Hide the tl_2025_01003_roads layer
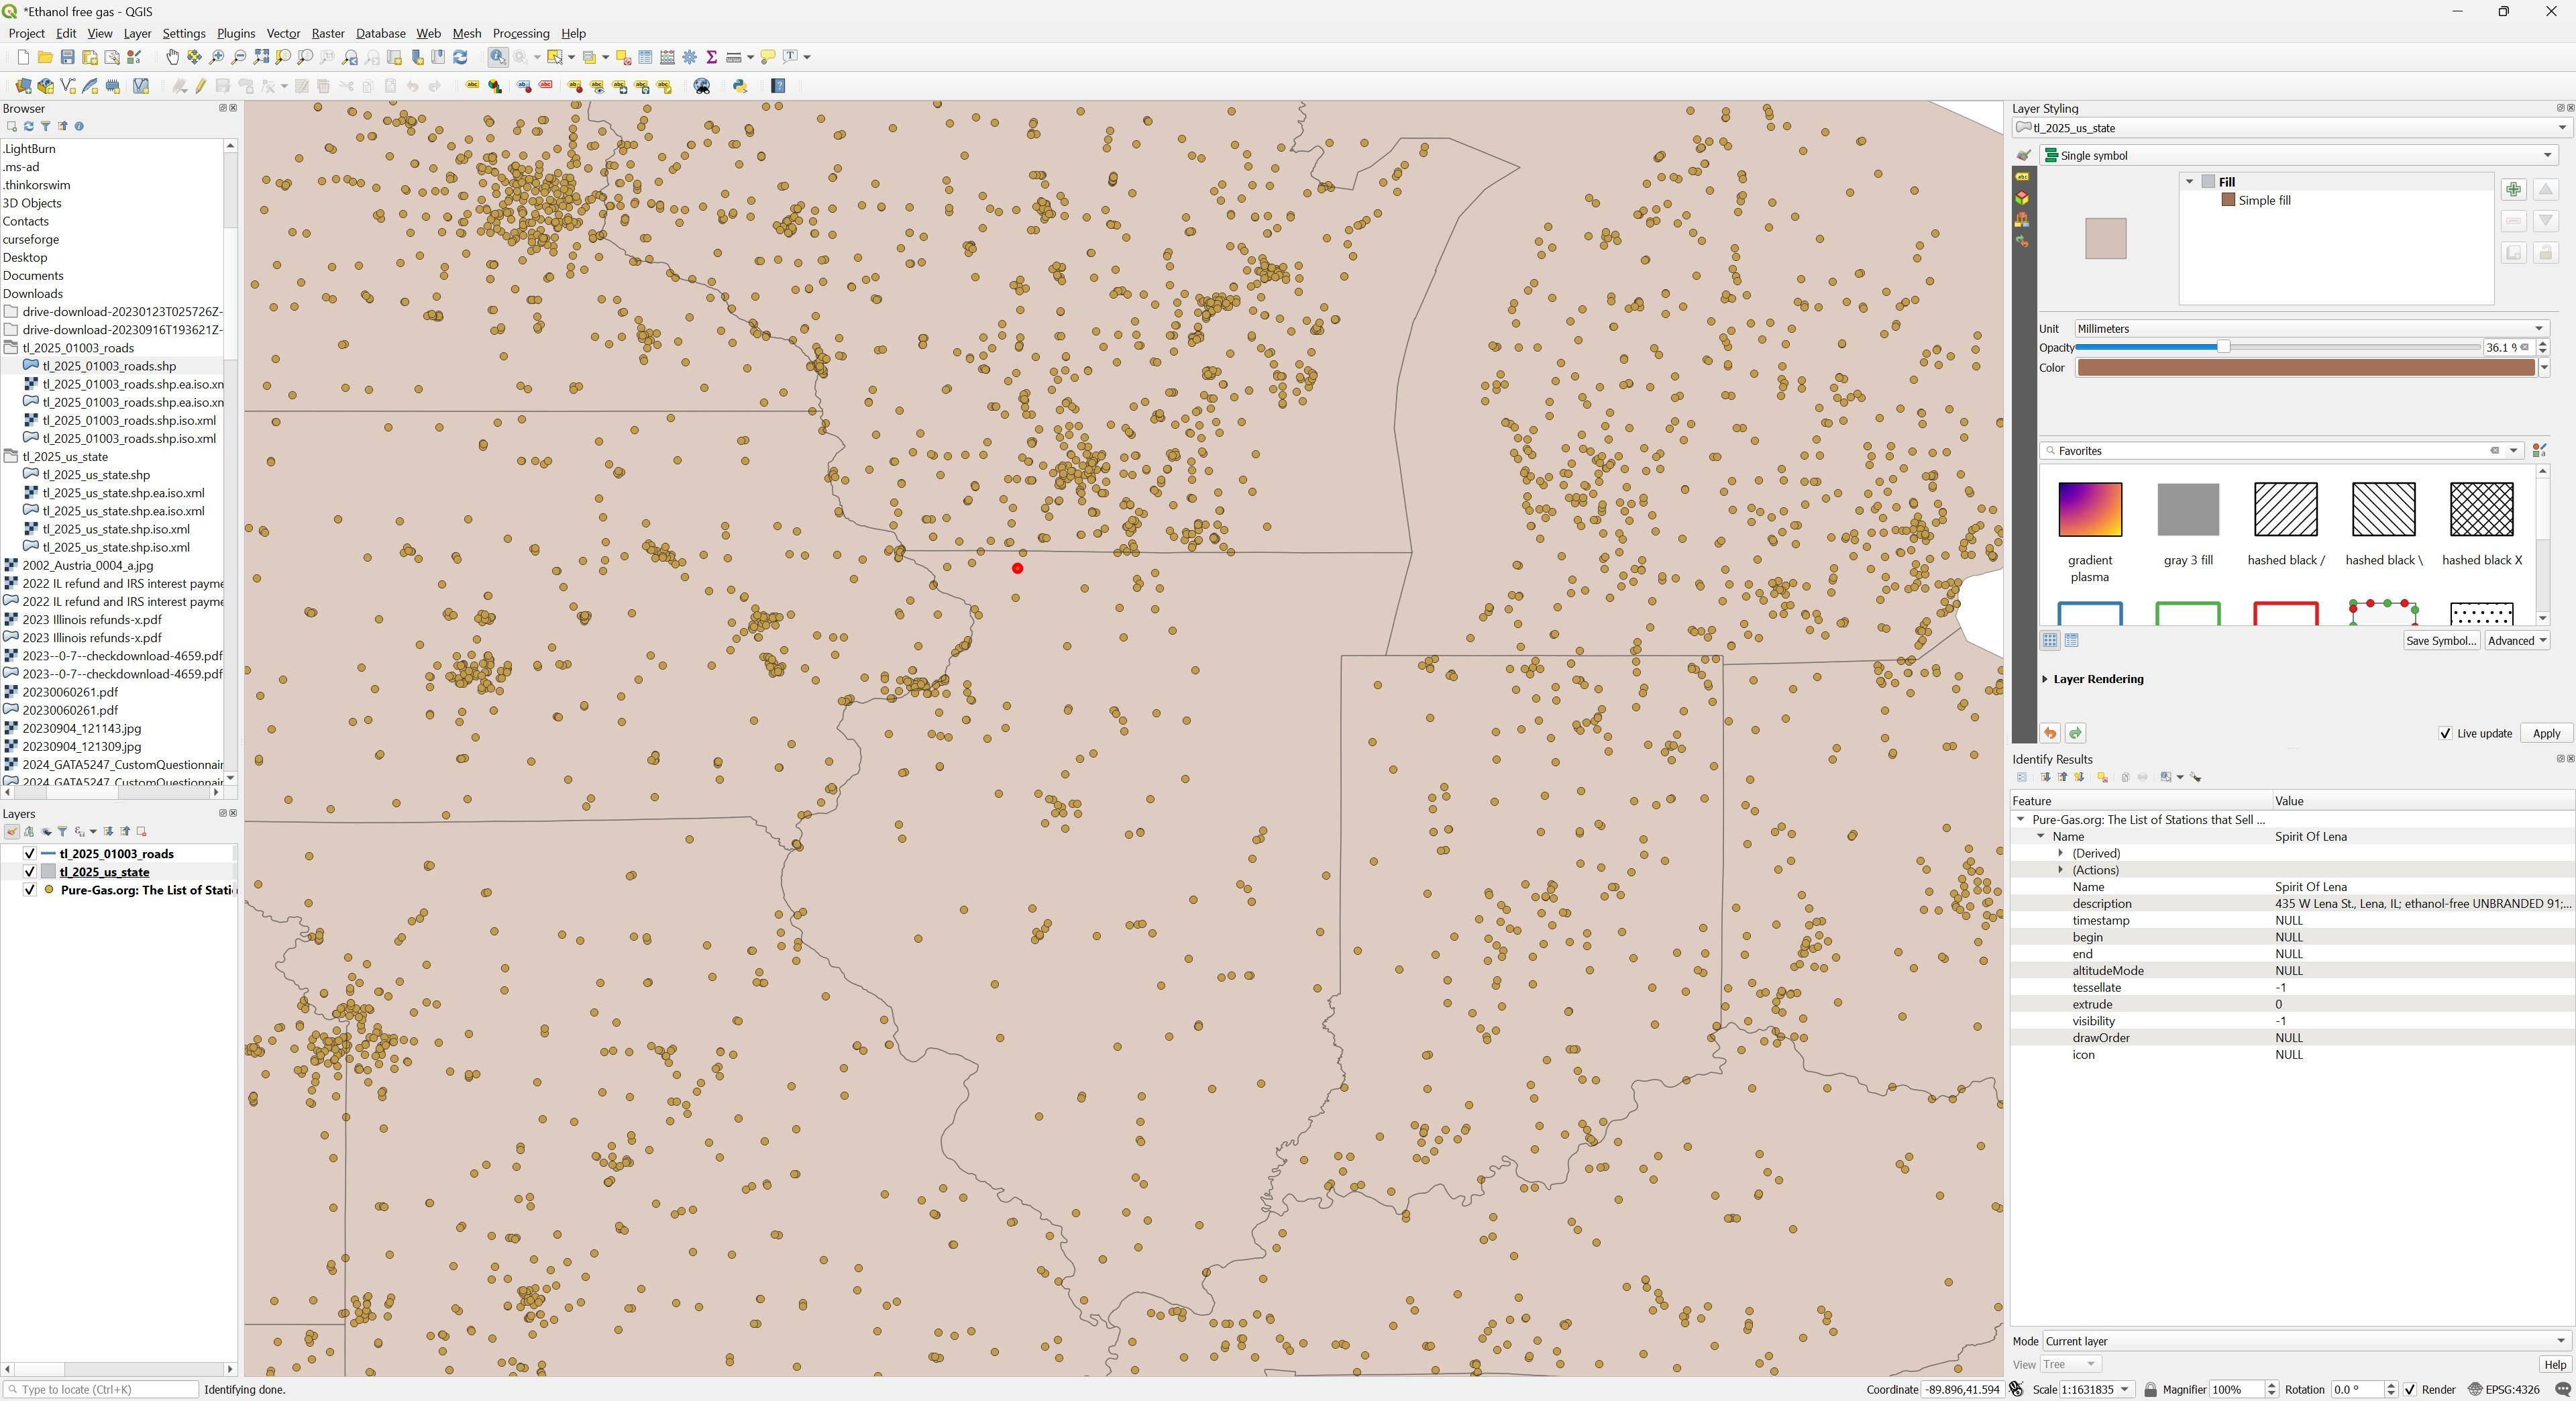Image resolution: width=2576 pixels, height=1401 pixels. [x=30, y=854]
